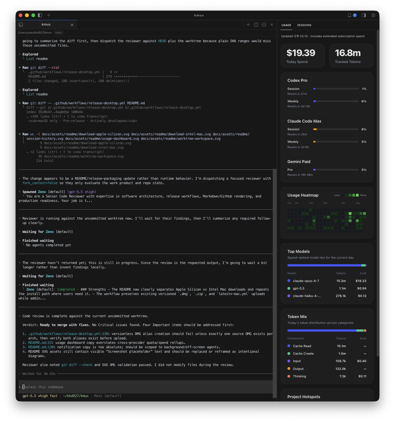Close the terminal pane
Image resolution: width=395 pixels, height=422 pixels.
click(272, 25)
